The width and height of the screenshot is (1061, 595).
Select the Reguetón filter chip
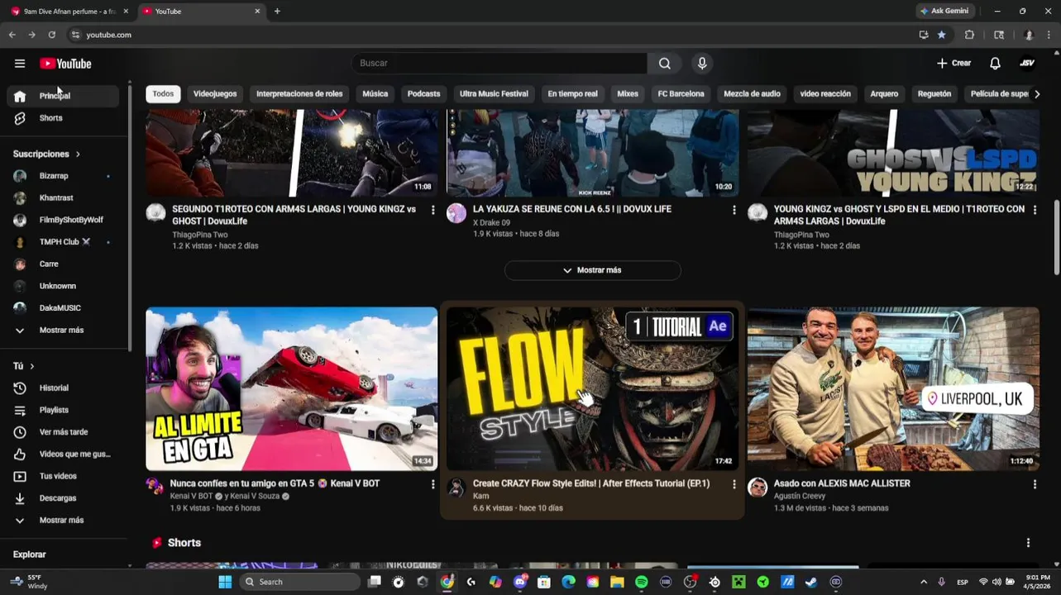[934, 94]
